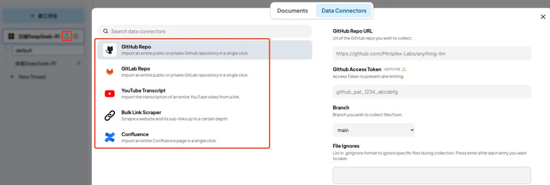The image size is (550, 185).
Task: Click the GitHub Repo connector icon
Action: [110, 50]
